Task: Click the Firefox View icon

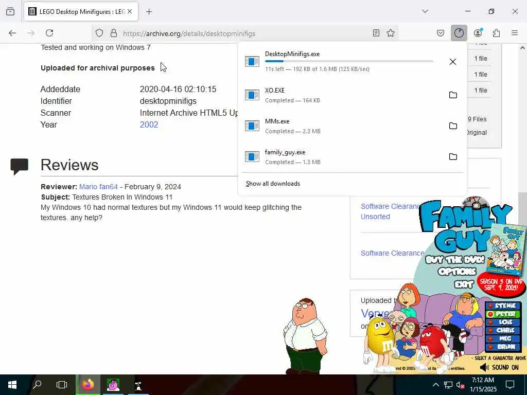Action: click(10, 11)
